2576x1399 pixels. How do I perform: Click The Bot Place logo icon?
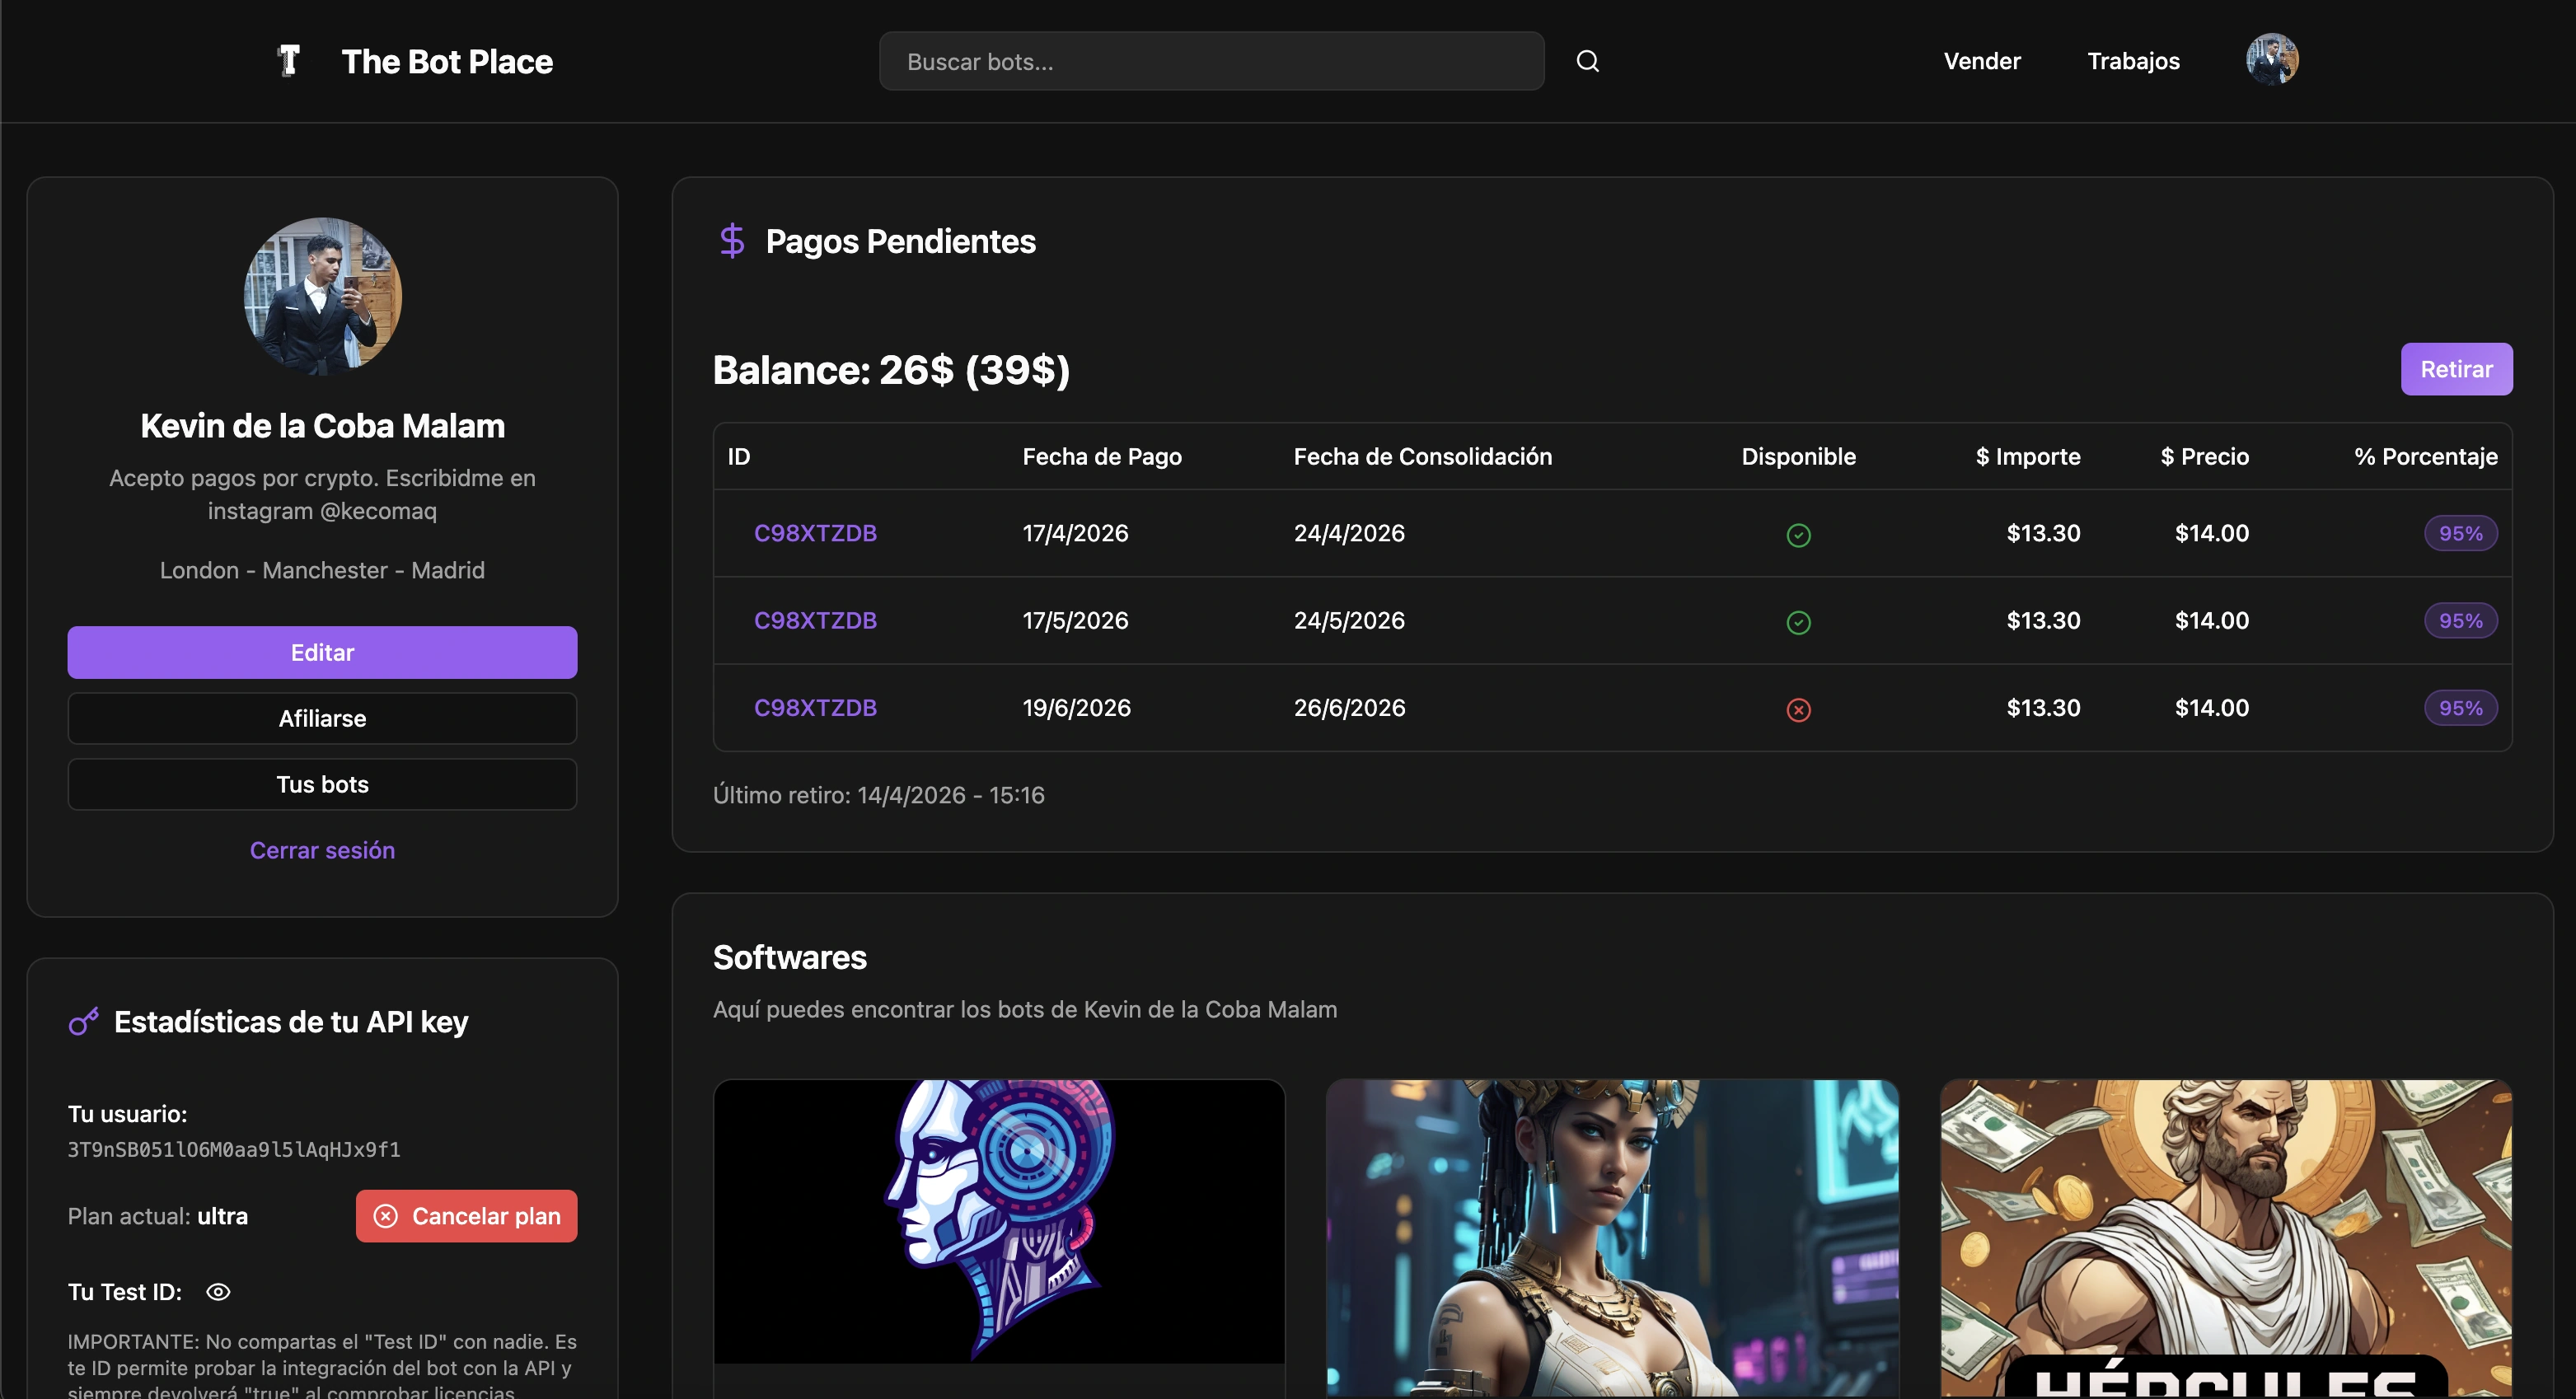(289, 61)
